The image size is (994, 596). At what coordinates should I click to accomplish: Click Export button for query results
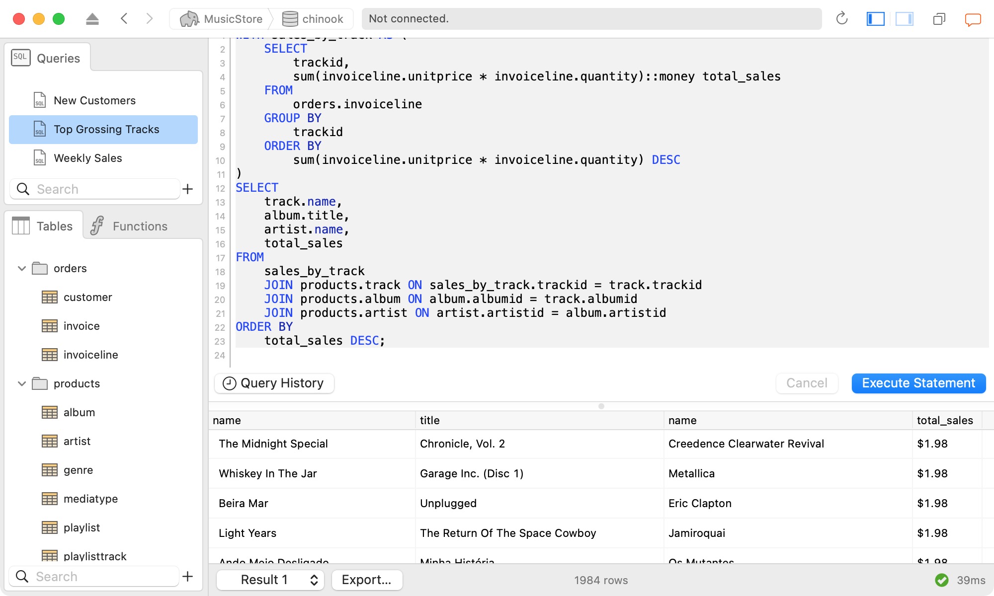366,580
